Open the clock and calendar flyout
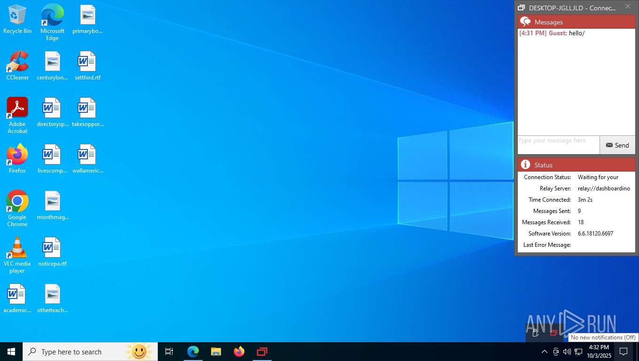 (x=599, y=352)
